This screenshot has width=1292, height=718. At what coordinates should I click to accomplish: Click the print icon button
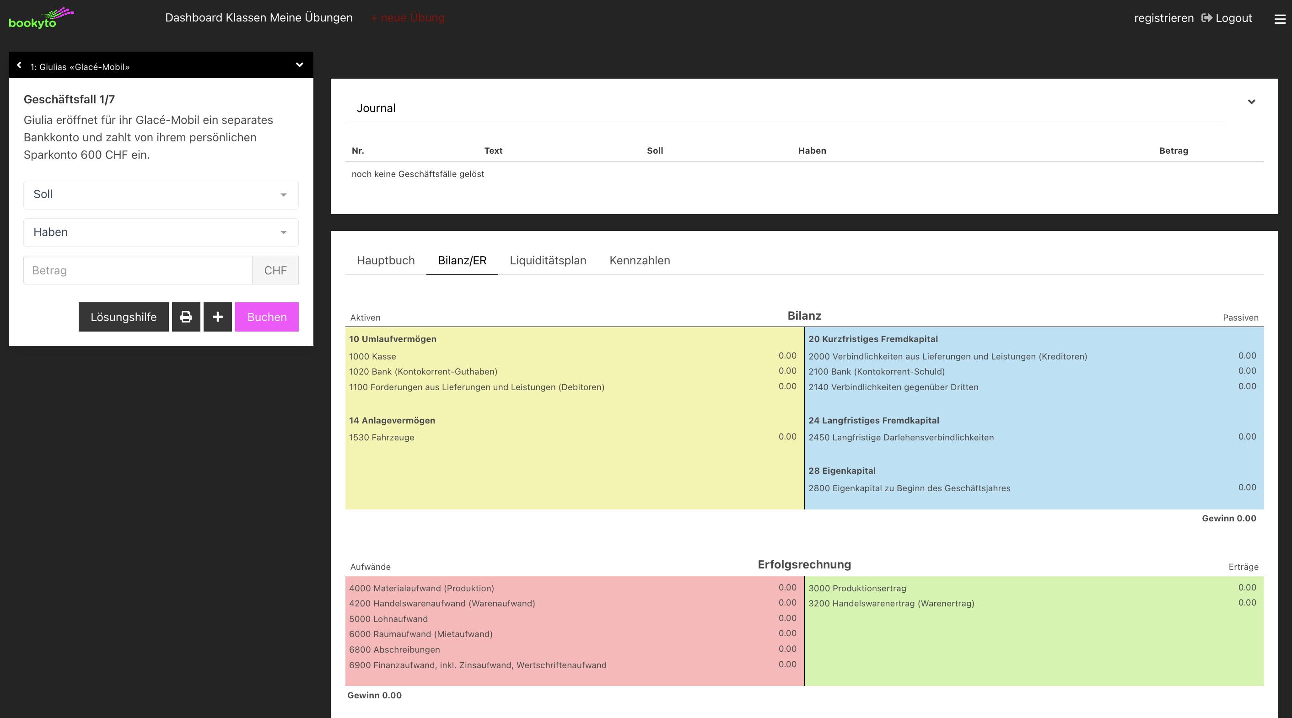point(186,317)
